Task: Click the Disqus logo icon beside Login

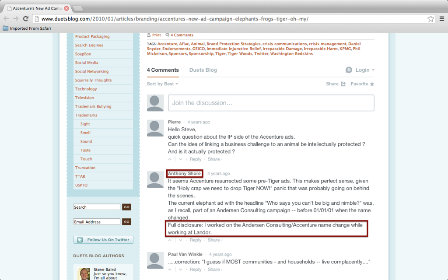Action: point(349,70)
